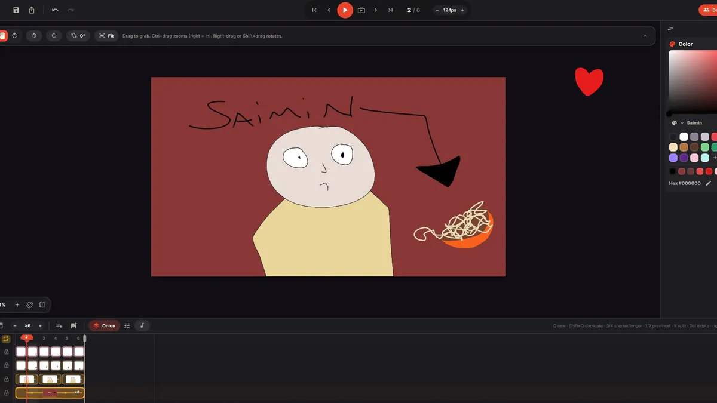Image resolution: width=717 pixels, height=403 pixels.
Task: Select the cream beige palette swatch
Action: coord(673,147)
